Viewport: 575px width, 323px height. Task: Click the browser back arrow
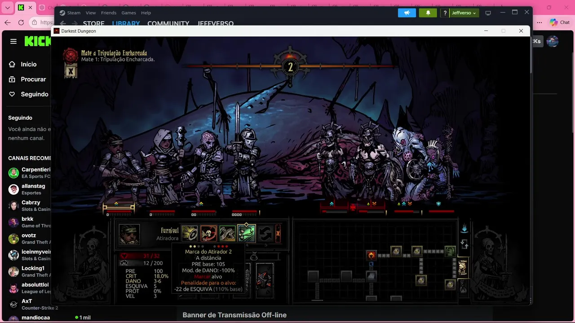pyautogui.click(x=8, y=22)
